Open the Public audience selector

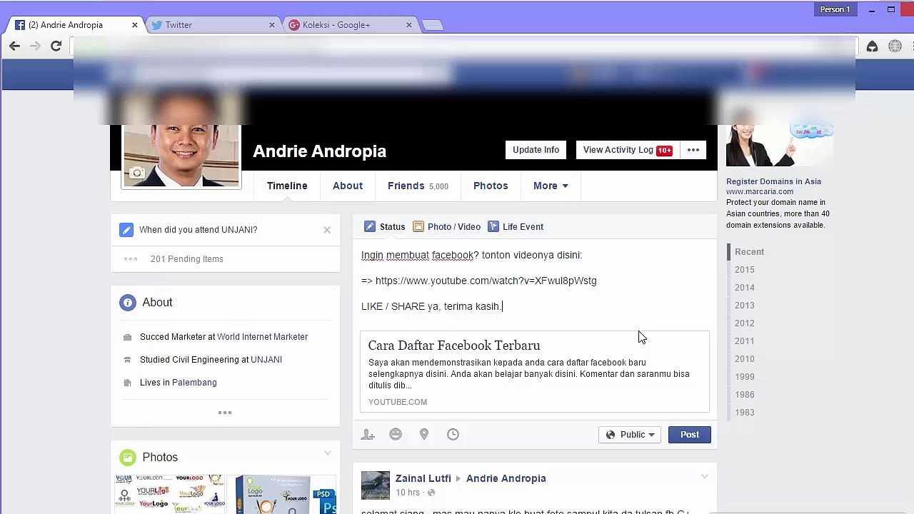coord(630,435)
